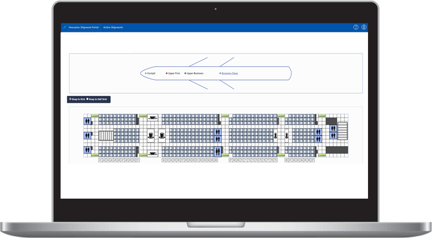Select the top-left lavatory icon
Screen dimensions: 432x238
[87, 120]
